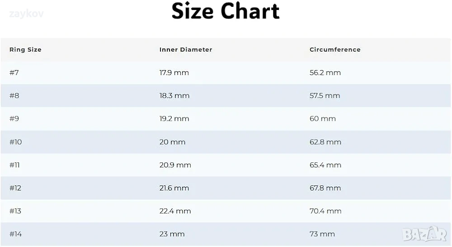Screen dimensions: 452x247
Task: Click ring size #7 cell
Action: point(14,73)
